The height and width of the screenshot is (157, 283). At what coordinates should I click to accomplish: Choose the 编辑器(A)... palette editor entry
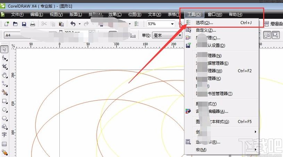coord(222,111)
